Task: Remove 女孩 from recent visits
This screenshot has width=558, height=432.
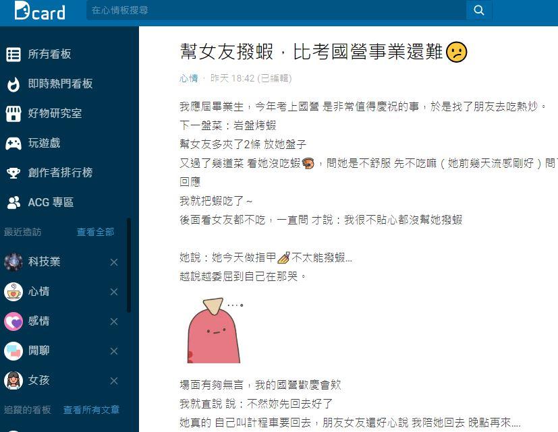Action: 114,381
